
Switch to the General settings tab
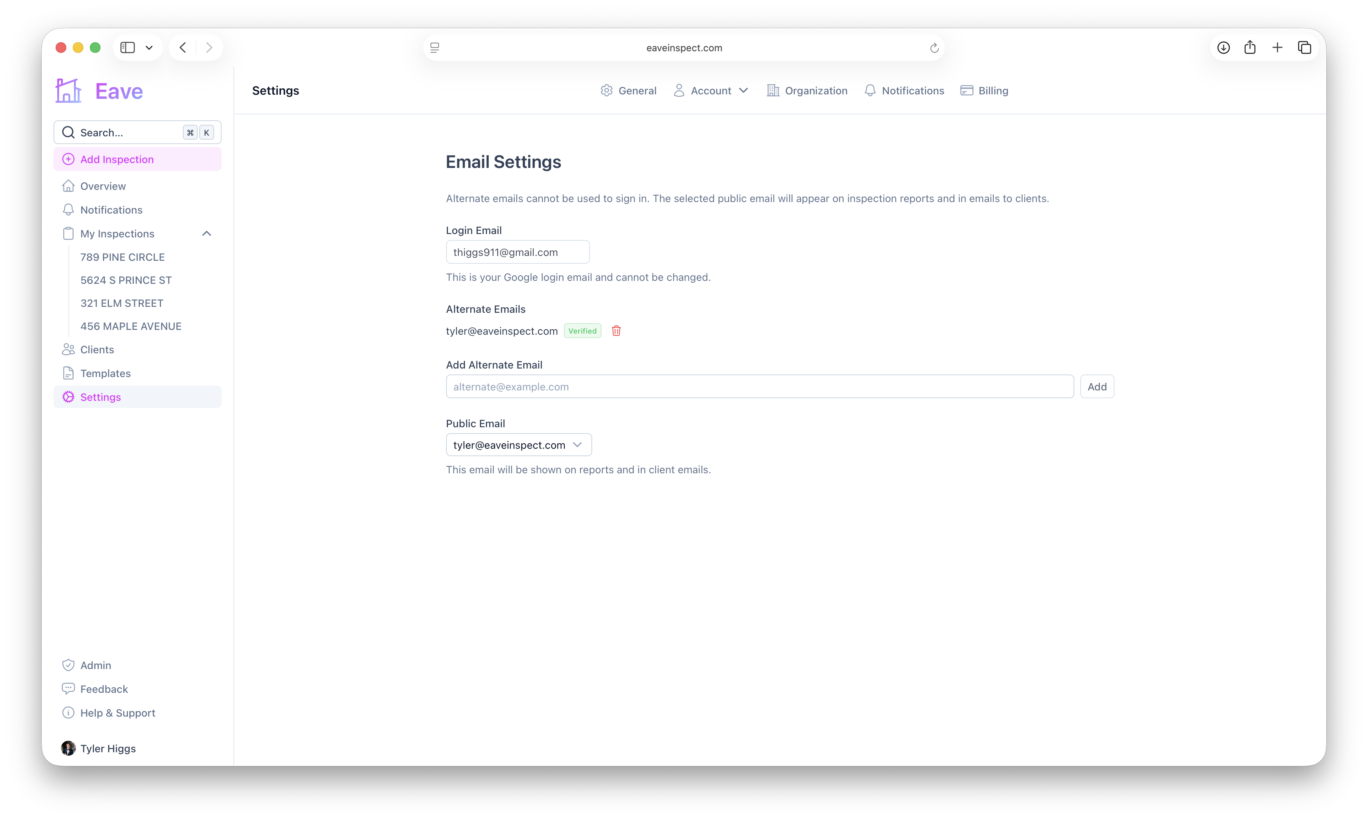click(628, 90)
